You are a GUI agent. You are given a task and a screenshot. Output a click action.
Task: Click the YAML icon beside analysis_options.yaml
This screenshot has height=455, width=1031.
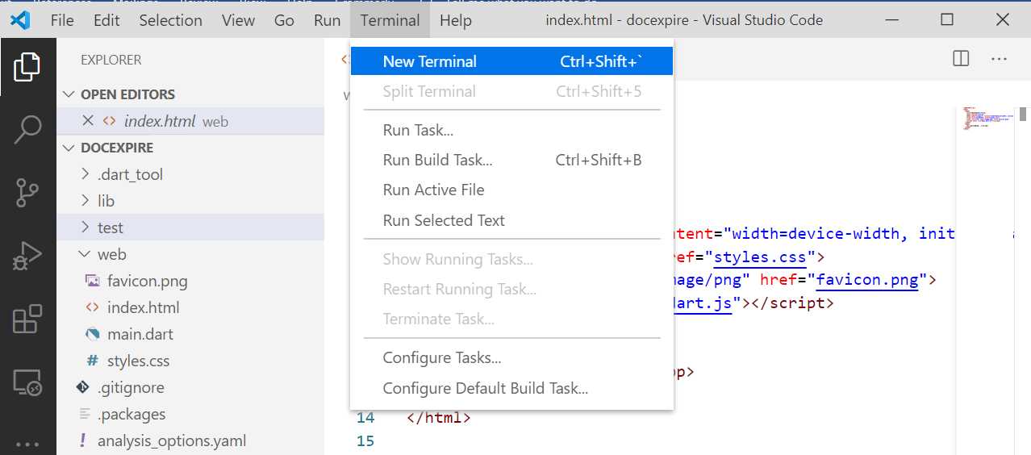[82, 440]
